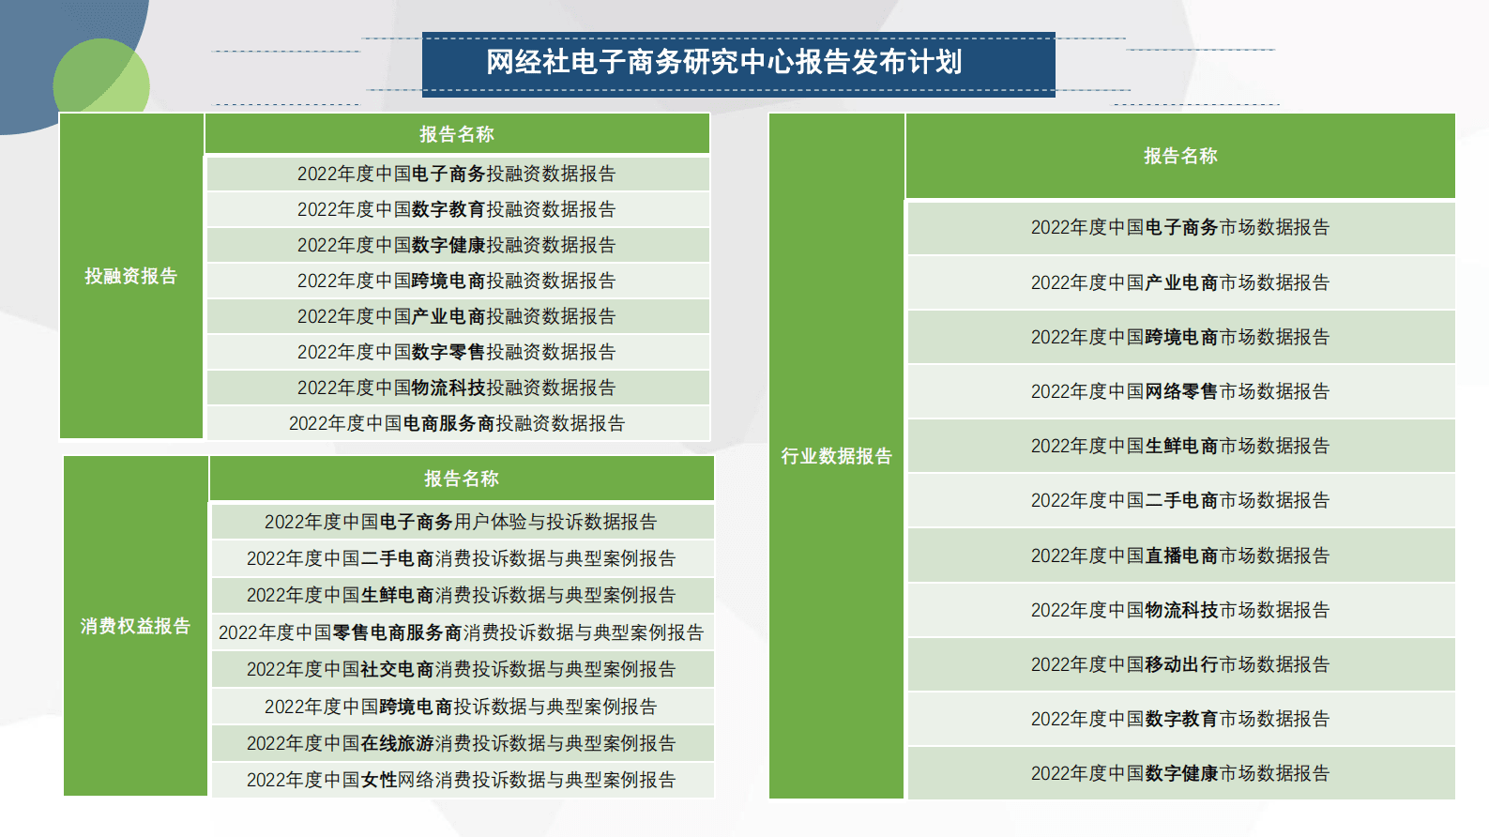Select row 2022年度中国生鲜电商市场数据报告
This screenshot has height=837, width=1489.
click(1180, 446)
